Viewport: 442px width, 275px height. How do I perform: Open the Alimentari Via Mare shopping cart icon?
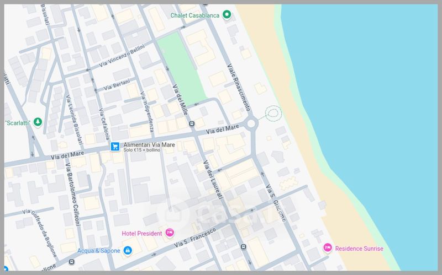(115, 147)
